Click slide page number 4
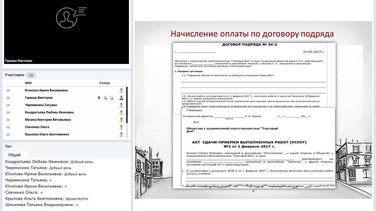The width and height of the screenshot is (376, 211). coord(253,191)
